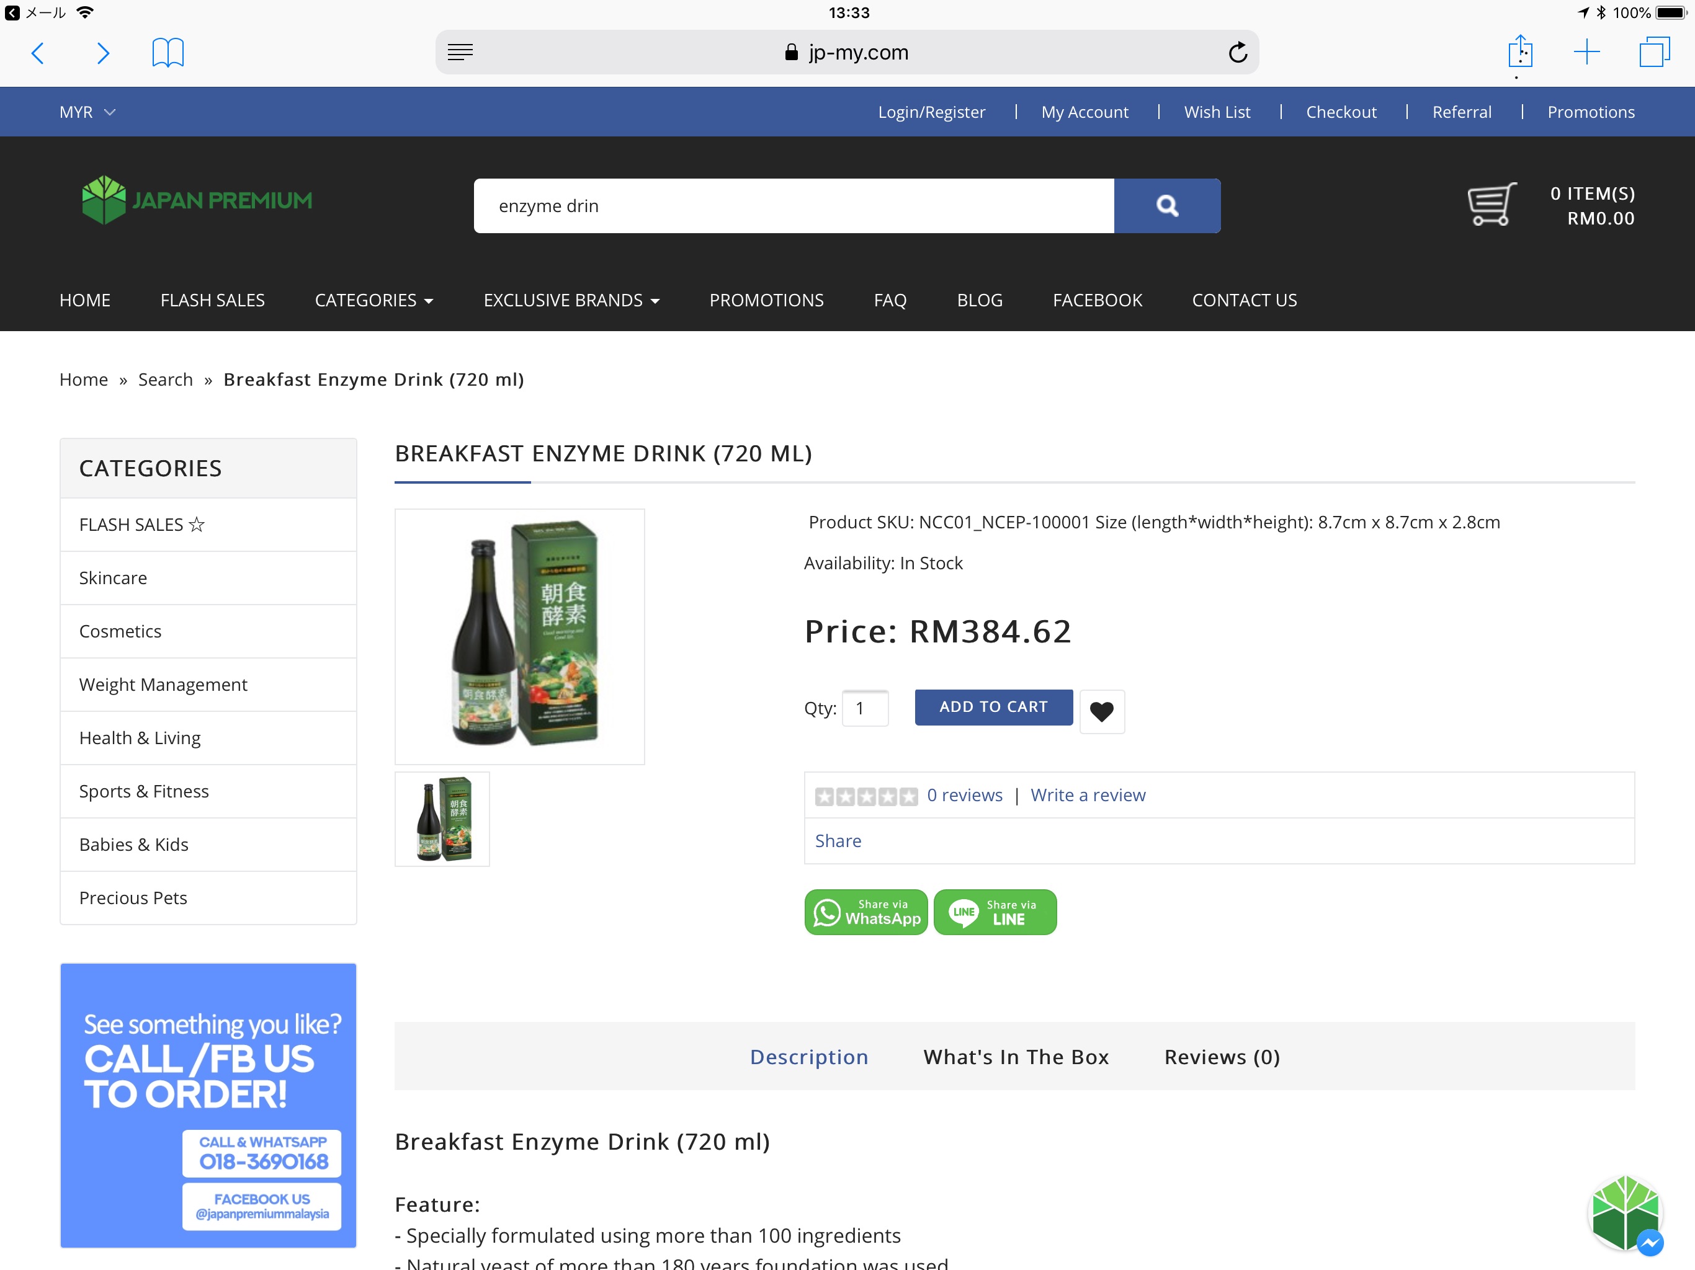Image resolution: width=1695 pixels, height=1270 pixels.
Task: Share via WhatsApp button
Action: (x=866, y=912)
